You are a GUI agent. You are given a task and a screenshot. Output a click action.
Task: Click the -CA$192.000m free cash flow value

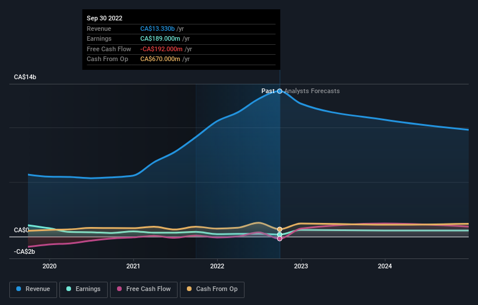[161, 49]
